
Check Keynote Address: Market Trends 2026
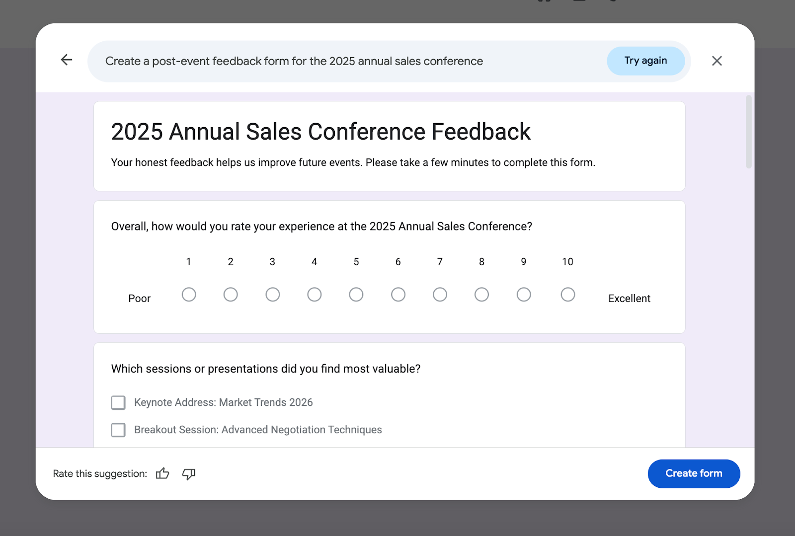point(118,402)
